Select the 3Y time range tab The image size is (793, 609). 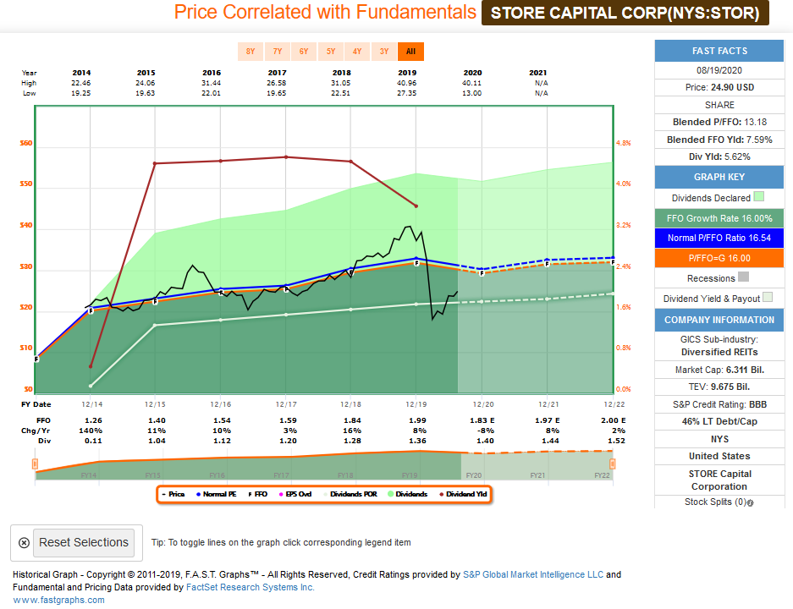point(384,51)
